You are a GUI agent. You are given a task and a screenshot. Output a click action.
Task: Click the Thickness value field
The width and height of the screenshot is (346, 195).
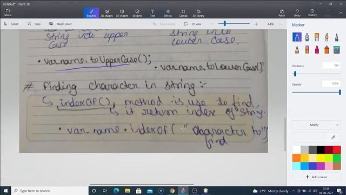click(x=331, y=66)
